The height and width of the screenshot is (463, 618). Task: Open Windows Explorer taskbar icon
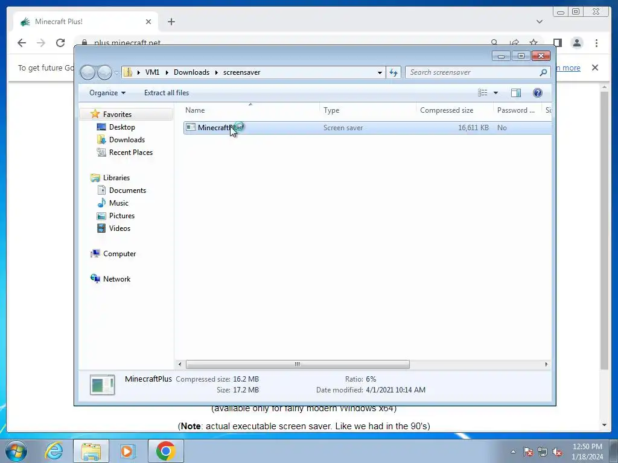coord(91,451)
